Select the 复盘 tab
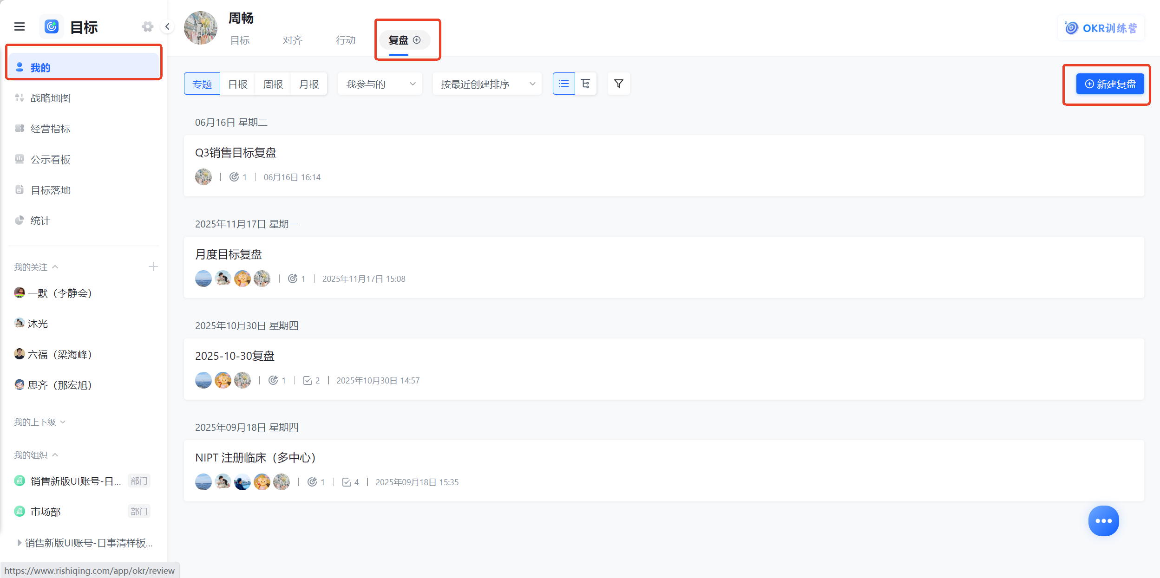1160x578 pixels. pos(399,40)
